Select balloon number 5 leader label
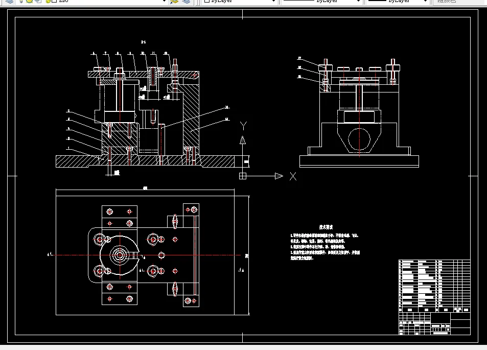Screen dimensions: 487x350 click(x=68, y=111)
